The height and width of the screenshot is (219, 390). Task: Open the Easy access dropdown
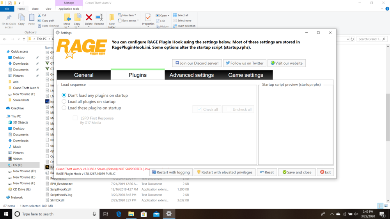[x=128, y=21]
